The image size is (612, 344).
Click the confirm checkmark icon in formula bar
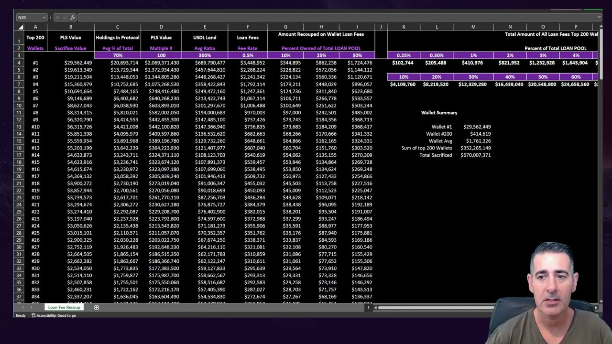64,17
